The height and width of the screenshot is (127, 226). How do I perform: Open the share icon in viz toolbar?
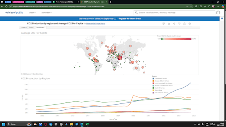pos(174,24)
